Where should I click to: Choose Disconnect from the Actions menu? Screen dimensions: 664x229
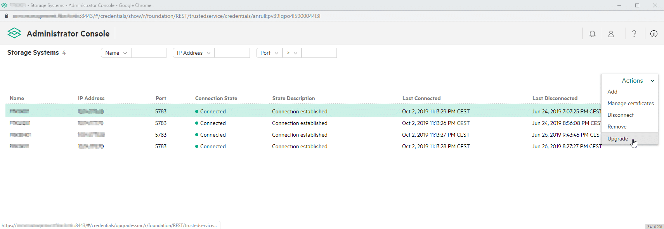pyautogui.click(x=621, y=115)
